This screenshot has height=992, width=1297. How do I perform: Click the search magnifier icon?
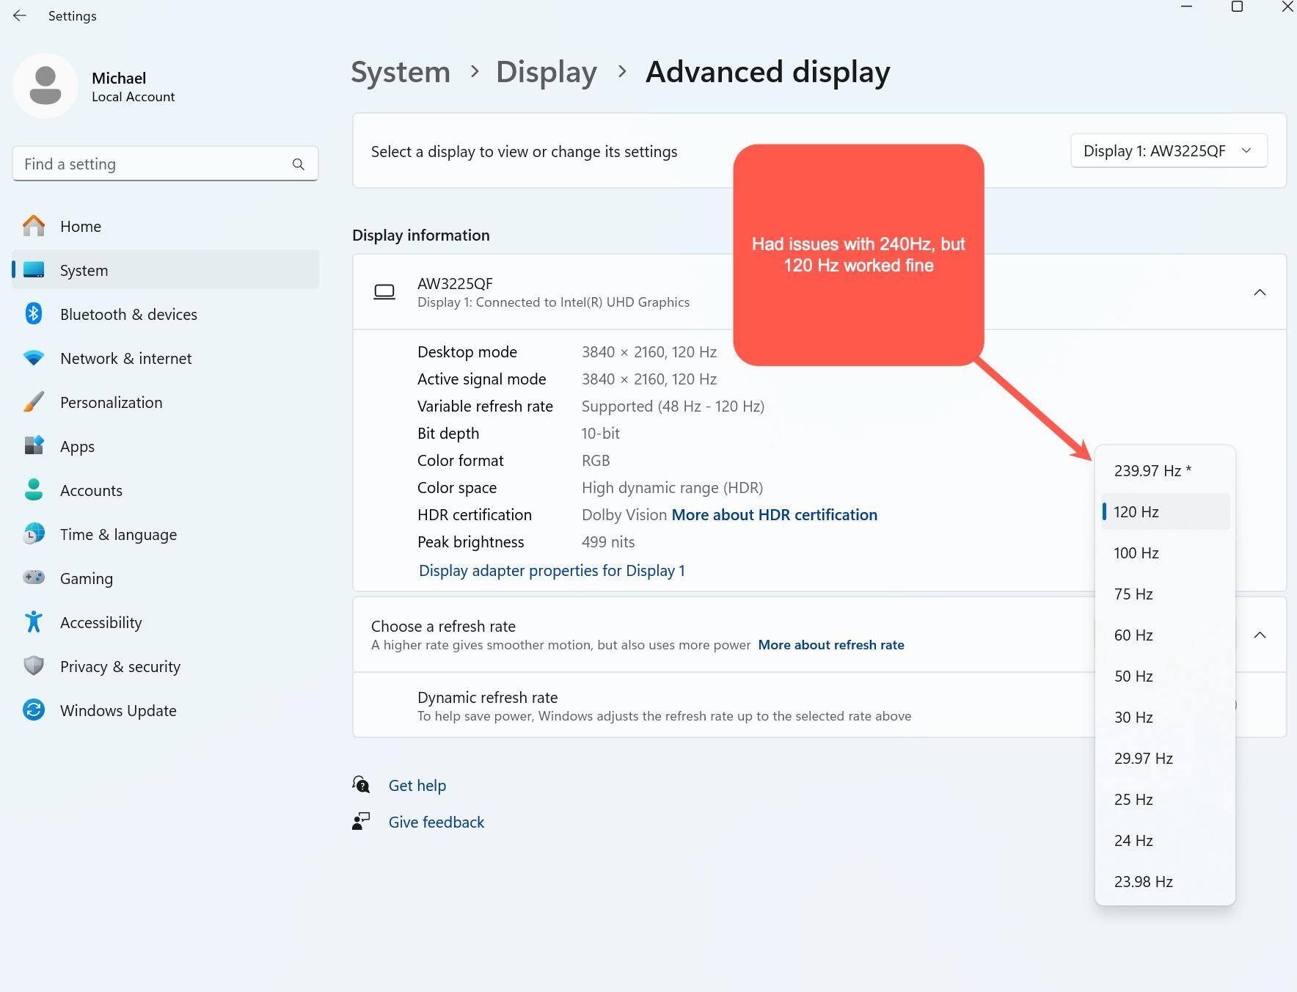(298, 164)
